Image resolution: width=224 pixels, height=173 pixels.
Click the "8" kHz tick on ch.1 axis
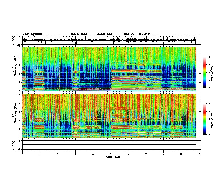point(20,56)
